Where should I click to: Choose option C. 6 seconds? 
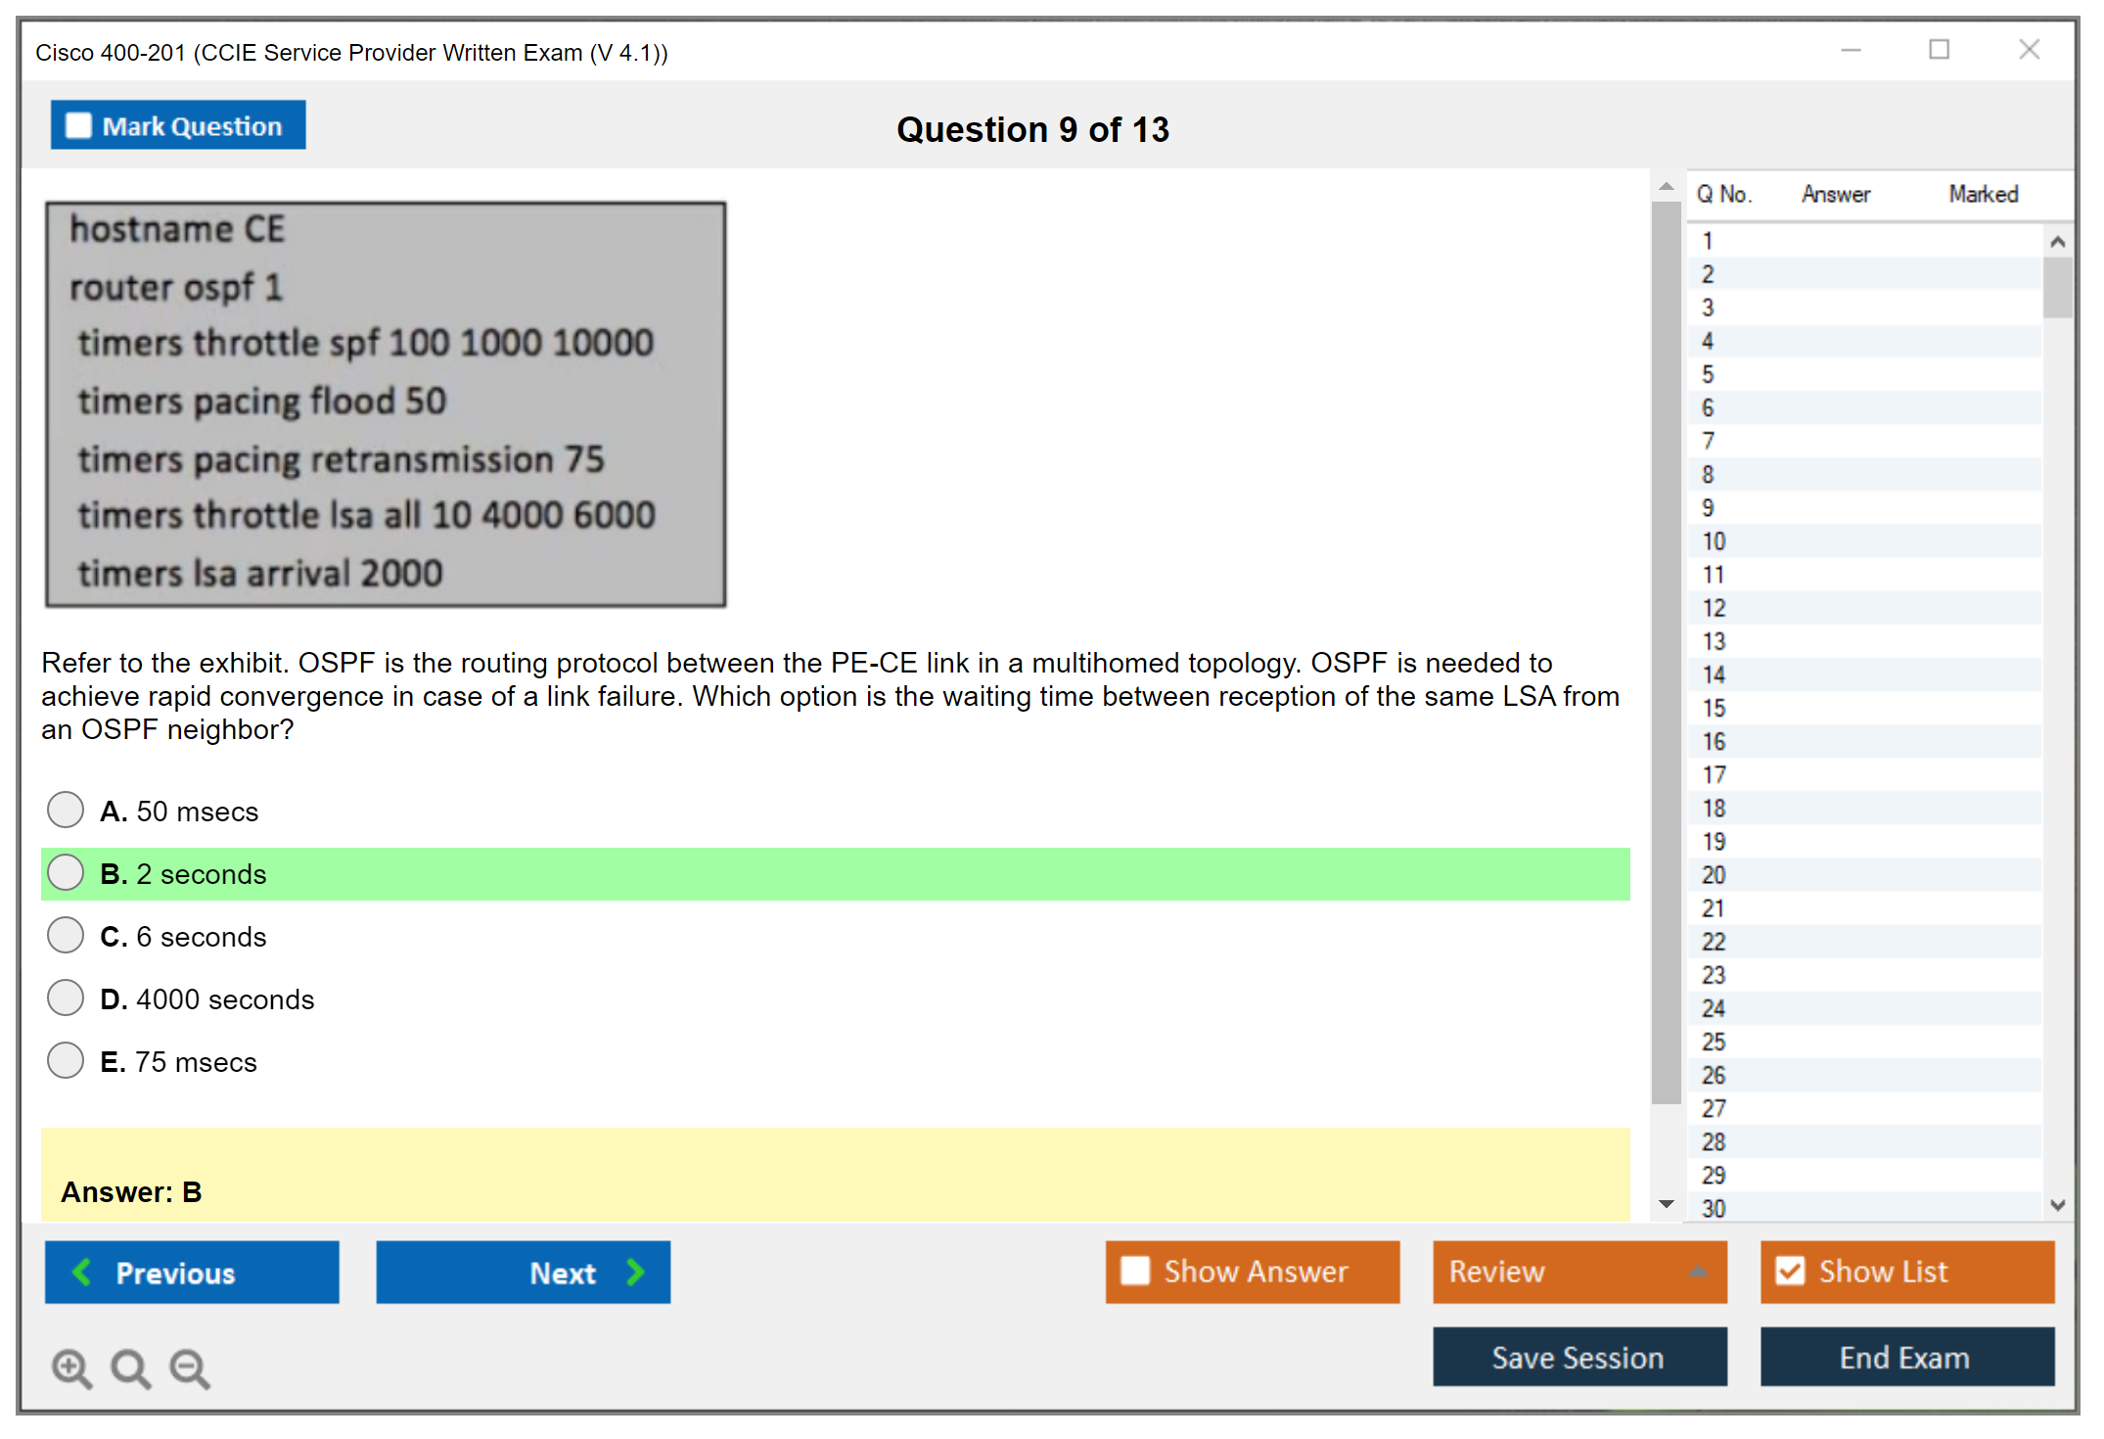(66, 935)
